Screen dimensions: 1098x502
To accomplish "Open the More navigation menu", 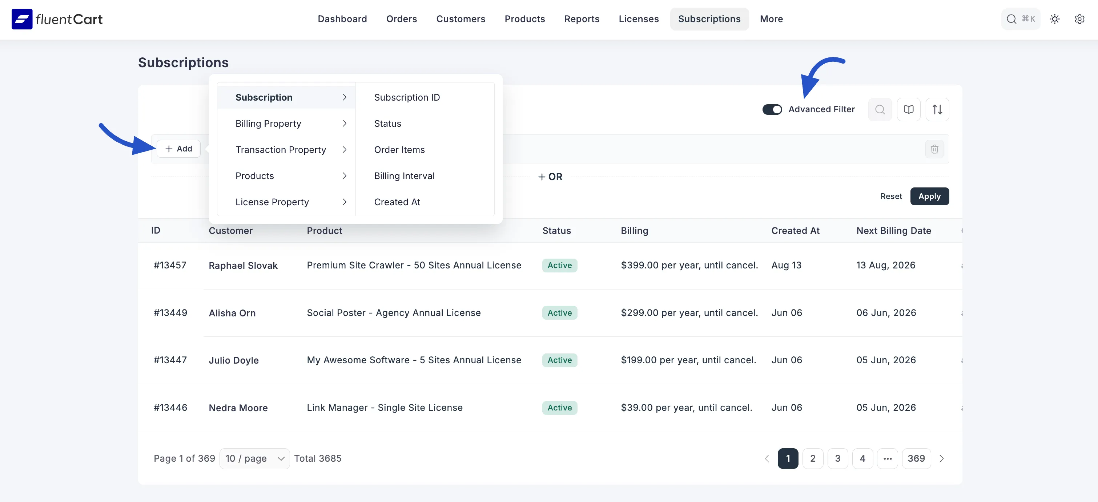I will click(771, 19).
